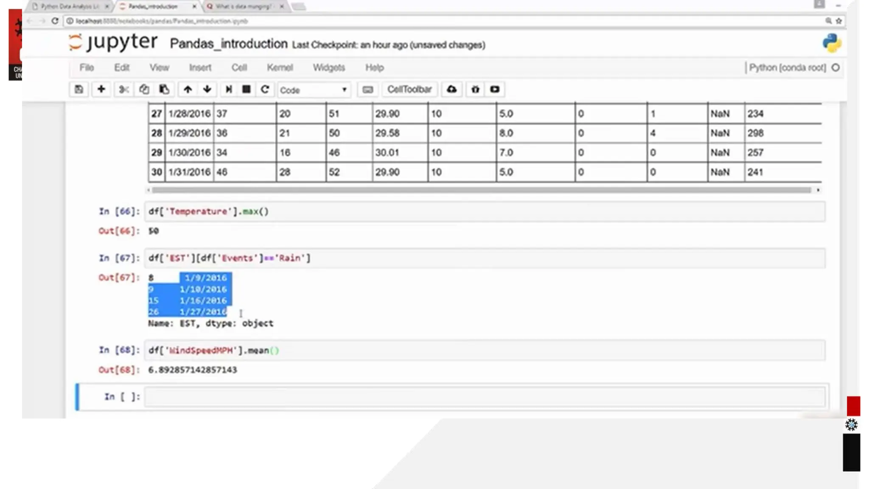Open the Cell menu
This screenshot has height=489, width=869.
[239, 67]
